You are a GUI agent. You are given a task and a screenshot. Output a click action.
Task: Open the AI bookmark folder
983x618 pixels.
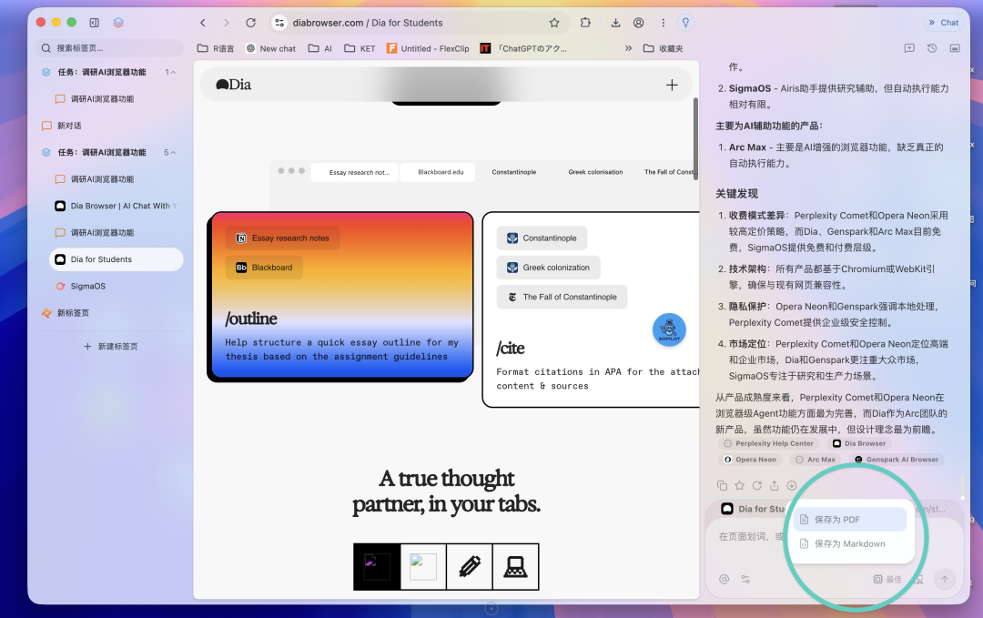(320, 48)
